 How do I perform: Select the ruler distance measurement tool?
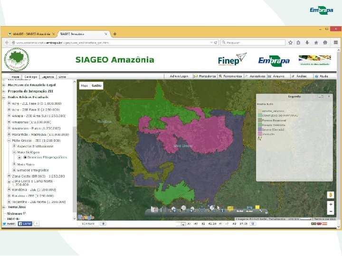[x=240, y=210]
